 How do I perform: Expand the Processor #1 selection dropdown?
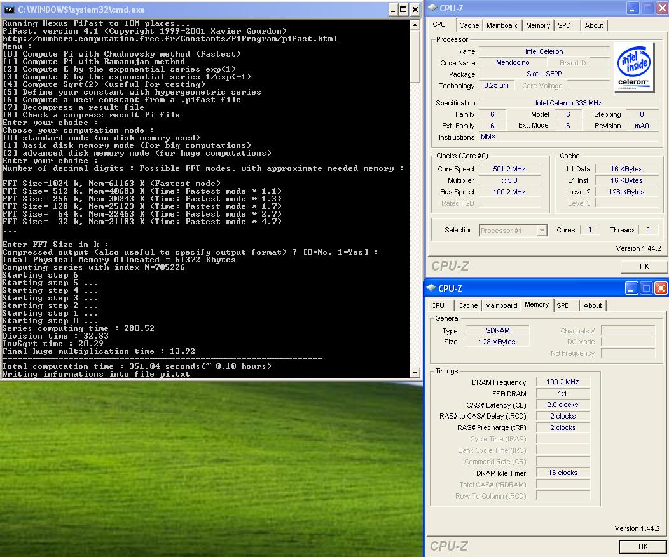pos(541,231)
